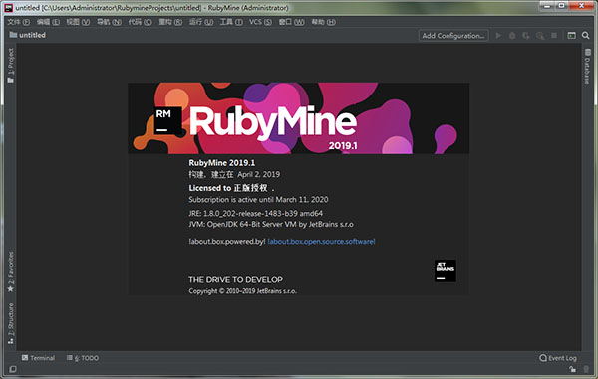Open the Terminal tool window

tap(38, 358)
